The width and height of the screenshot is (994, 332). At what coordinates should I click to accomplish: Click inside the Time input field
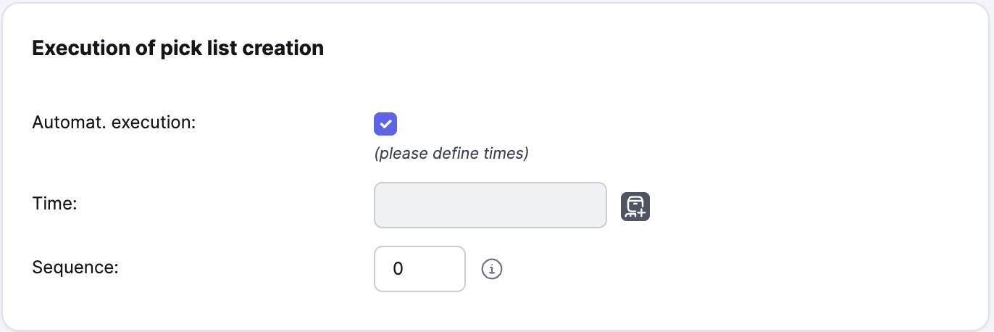click(x=490, y=205)
